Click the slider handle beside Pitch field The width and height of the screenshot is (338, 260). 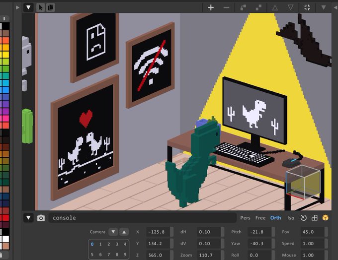coord(273,232)
